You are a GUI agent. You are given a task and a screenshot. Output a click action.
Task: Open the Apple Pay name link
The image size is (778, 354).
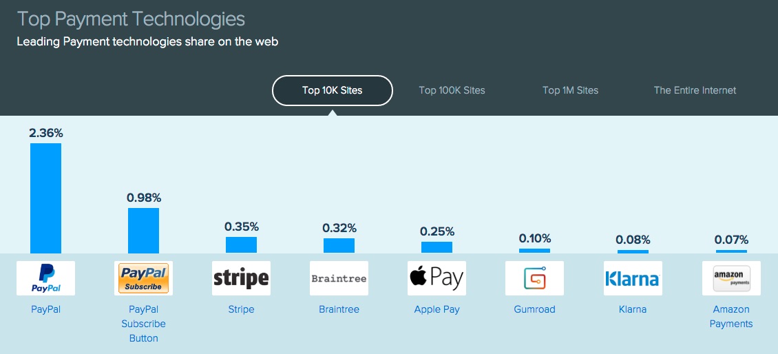point(437,310)
